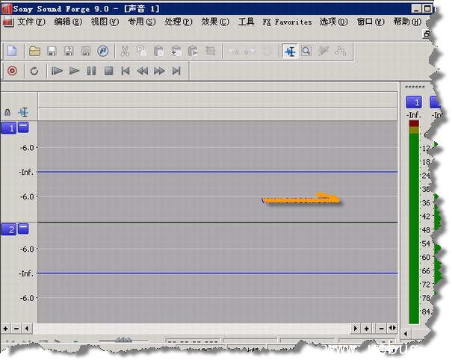This screenshot has height=360, width=452.
Task: Rewind the audio
Action: pos(143,71)
